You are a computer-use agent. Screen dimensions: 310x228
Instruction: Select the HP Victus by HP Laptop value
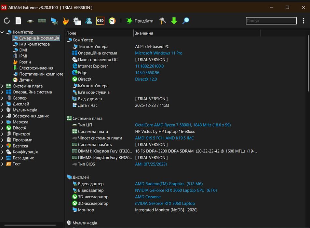pyautogui.click(x=165, y=131)
